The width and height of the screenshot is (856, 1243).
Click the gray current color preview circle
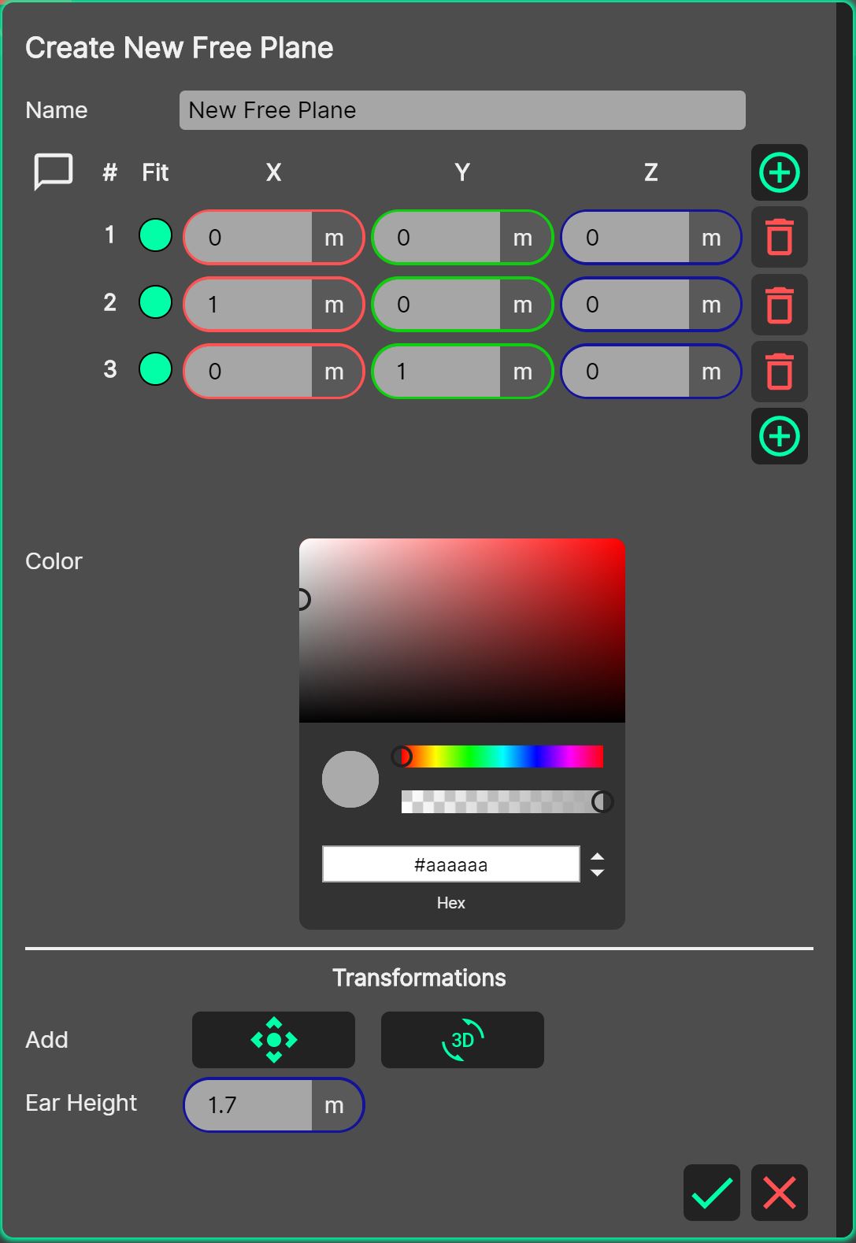[x=350, y=779]
